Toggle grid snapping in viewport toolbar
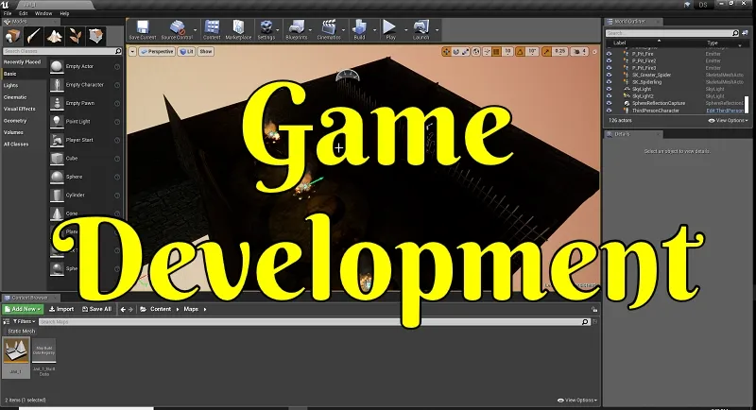 pos(497,52)
